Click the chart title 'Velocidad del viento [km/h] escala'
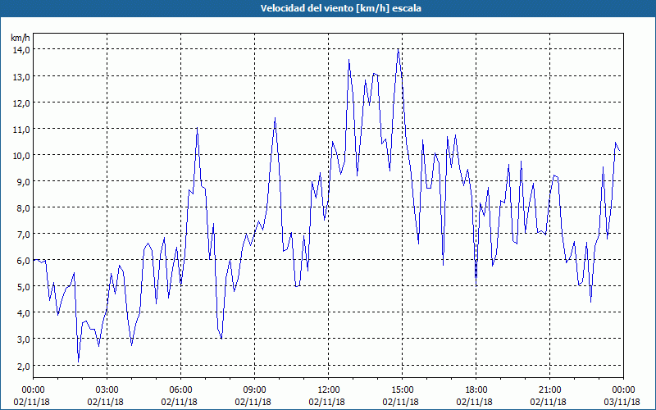Image resolution: width=656 pixels, height=410 pixels. [340, 8]
